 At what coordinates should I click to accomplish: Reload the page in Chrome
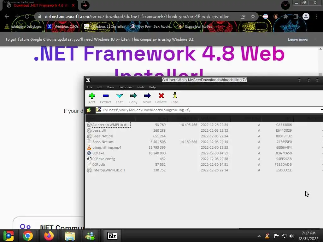27,16
